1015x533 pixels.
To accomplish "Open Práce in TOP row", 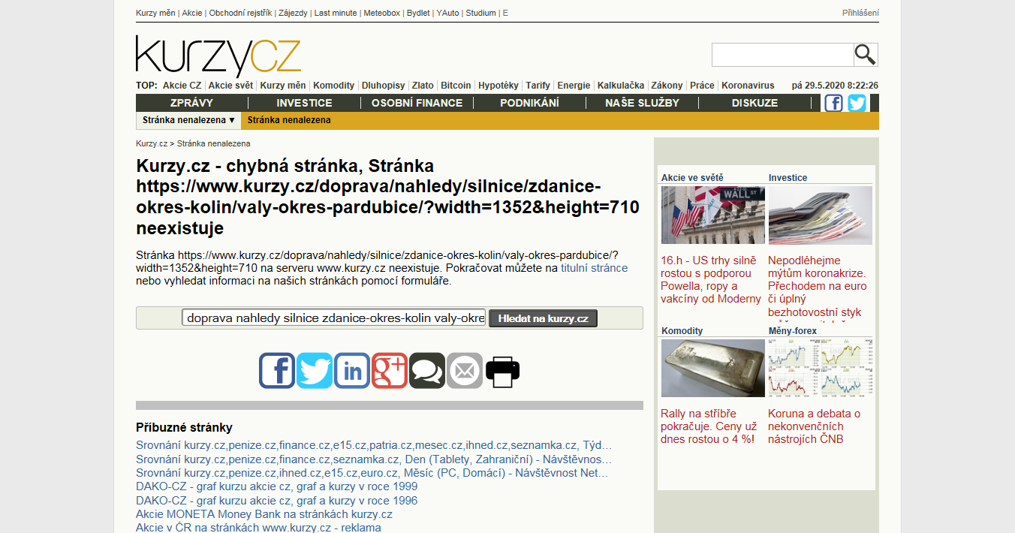I will coord(702,86).
